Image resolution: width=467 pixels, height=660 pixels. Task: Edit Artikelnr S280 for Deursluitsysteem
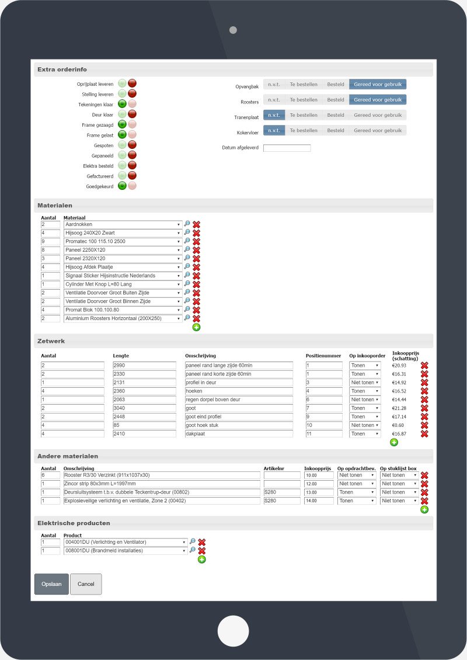(x=282, y=492)
